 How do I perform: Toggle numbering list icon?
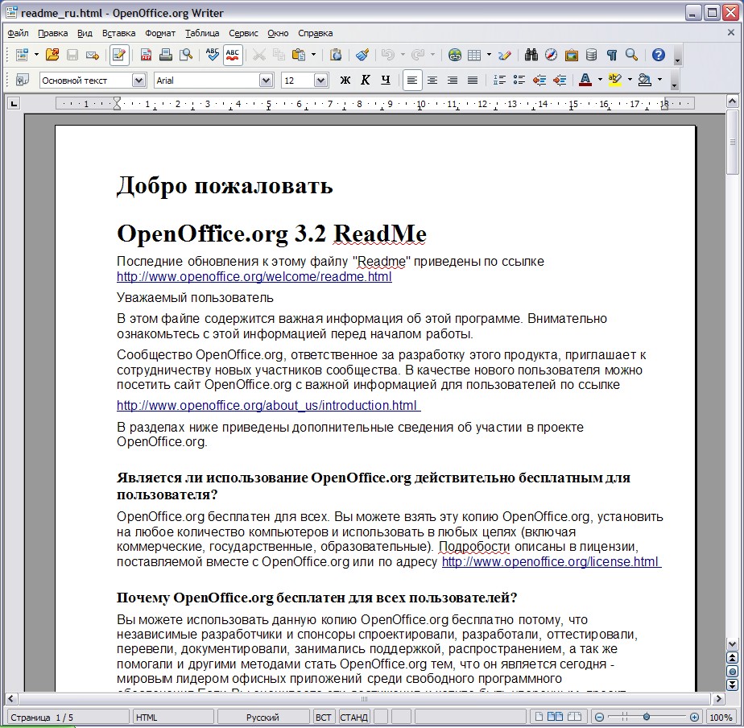(x=499, y=81)
